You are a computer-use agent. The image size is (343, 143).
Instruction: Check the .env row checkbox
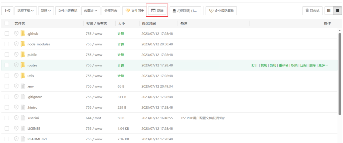click(x=7, y=86)
